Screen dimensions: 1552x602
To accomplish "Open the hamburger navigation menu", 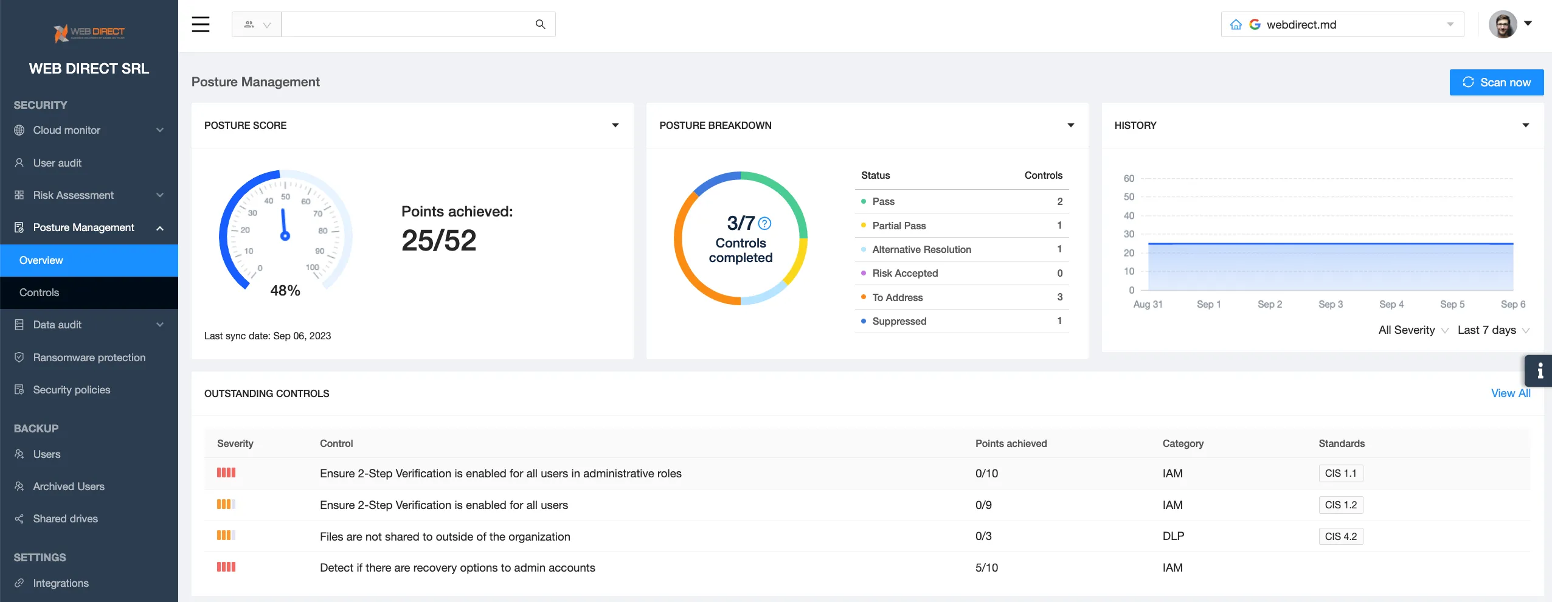I will coord(201,24).
